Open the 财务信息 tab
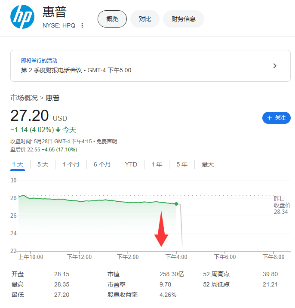This screenshot has height=308, width=295. (x=184, y=19)
